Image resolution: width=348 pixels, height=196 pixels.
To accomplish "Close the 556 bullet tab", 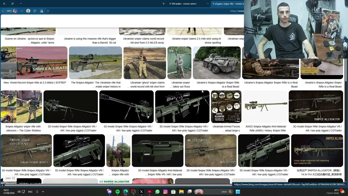I will 170,4.
